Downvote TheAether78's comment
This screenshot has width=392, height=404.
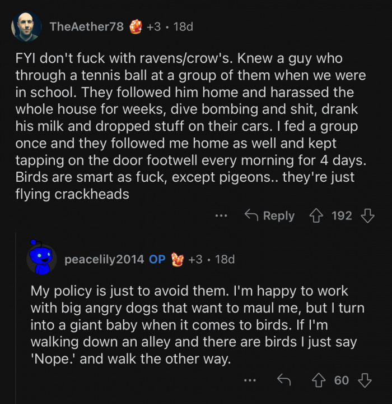tap(367, 215)
